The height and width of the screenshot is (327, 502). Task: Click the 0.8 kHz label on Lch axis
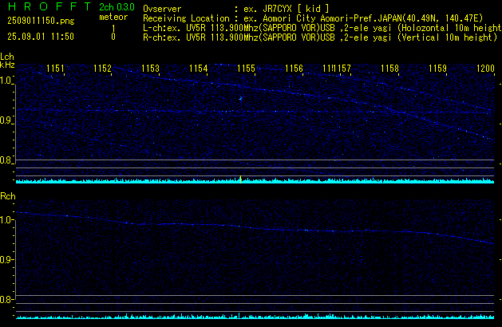click(6, 160)
